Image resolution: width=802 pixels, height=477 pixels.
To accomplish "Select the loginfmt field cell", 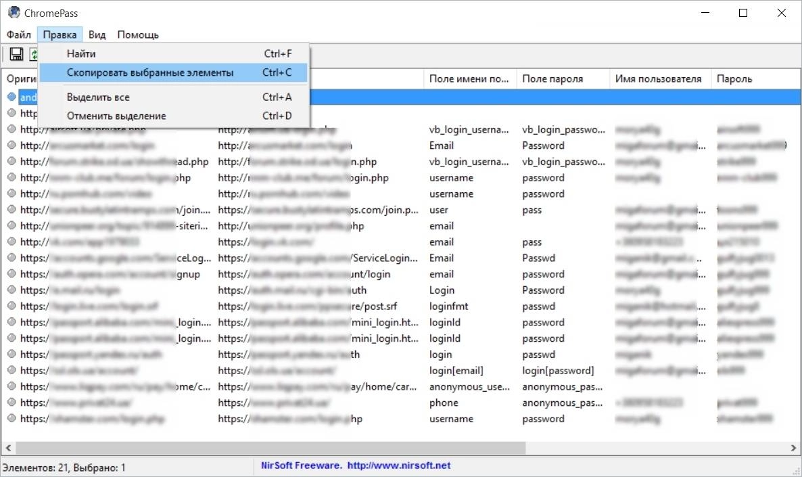I will click(x=448, y=306).
